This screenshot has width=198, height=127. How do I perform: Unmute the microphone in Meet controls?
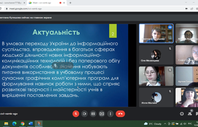pyautogui.click(x=76, y=114)
